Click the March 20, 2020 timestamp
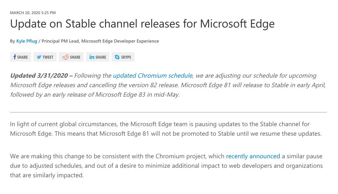The image size is (338, 194). pos(33,13)
